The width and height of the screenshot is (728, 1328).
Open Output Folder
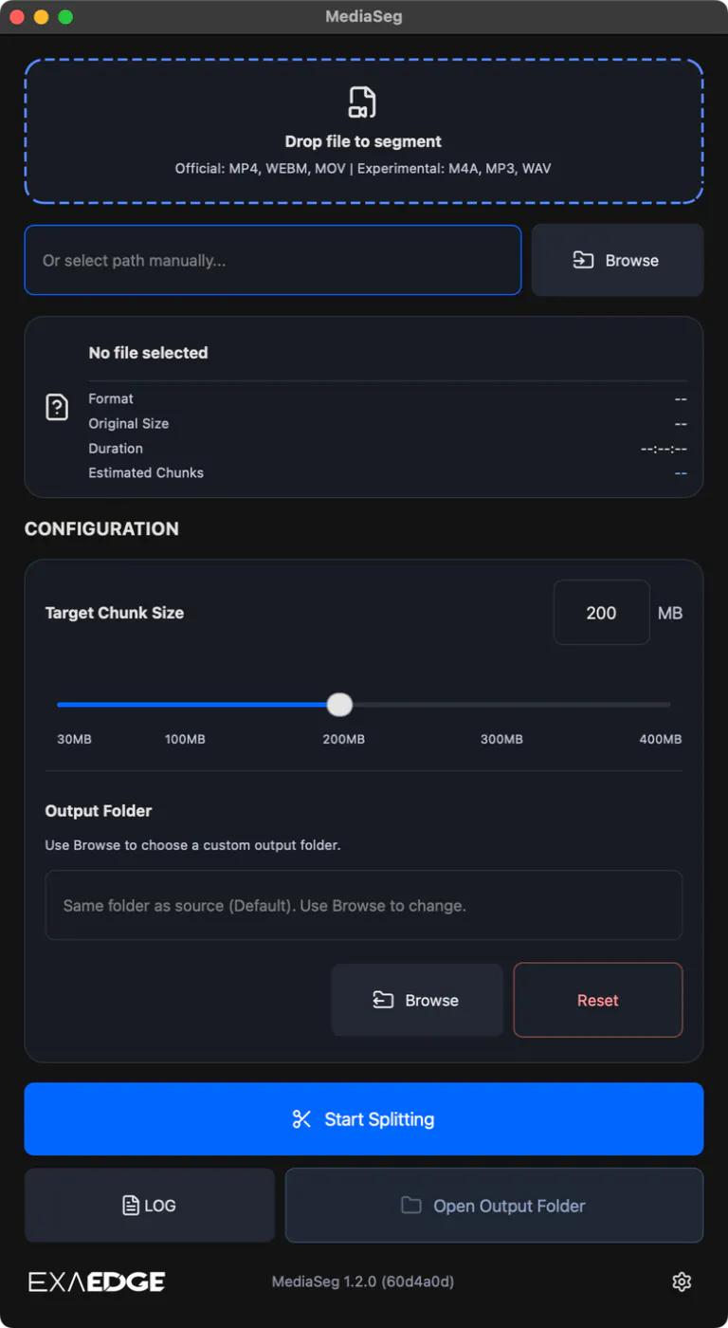[x=494, y=1206]
